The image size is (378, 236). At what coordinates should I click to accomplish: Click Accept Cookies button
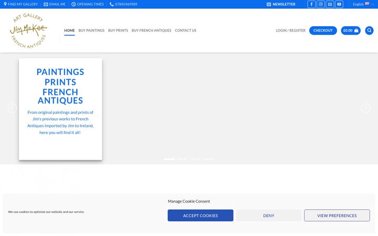201,216
